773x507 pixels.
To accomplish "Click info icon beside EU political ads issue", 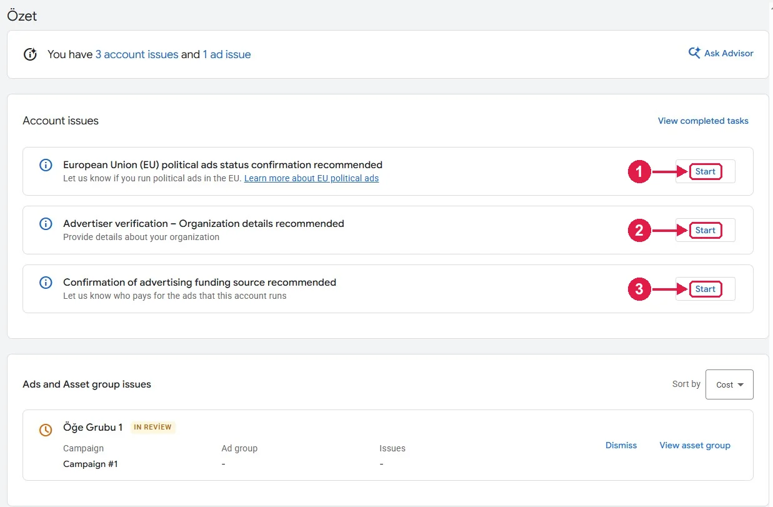I will tap(46, 165).
